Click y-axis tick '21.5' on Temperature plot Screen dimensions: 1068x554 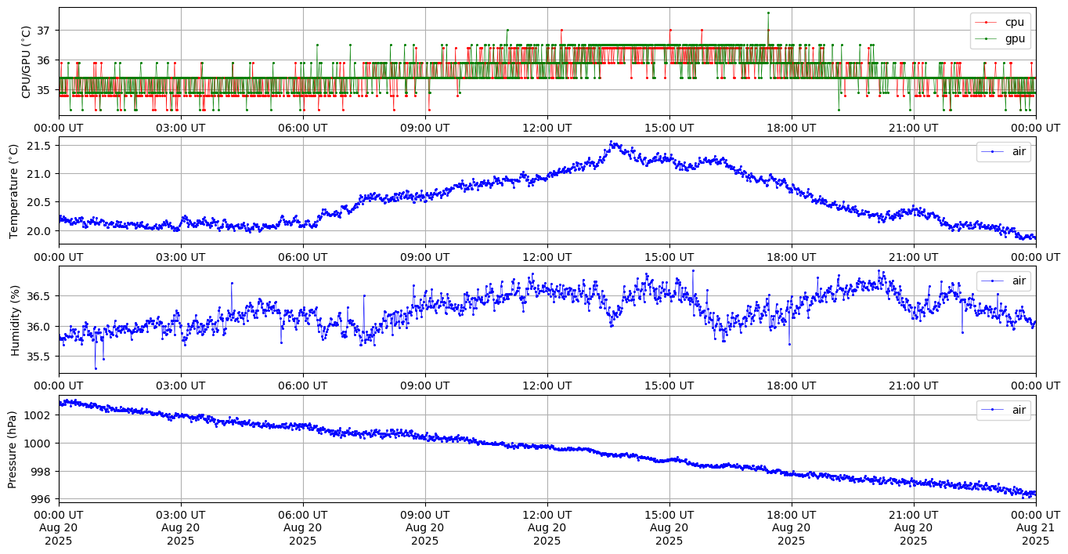click(40, 145)
